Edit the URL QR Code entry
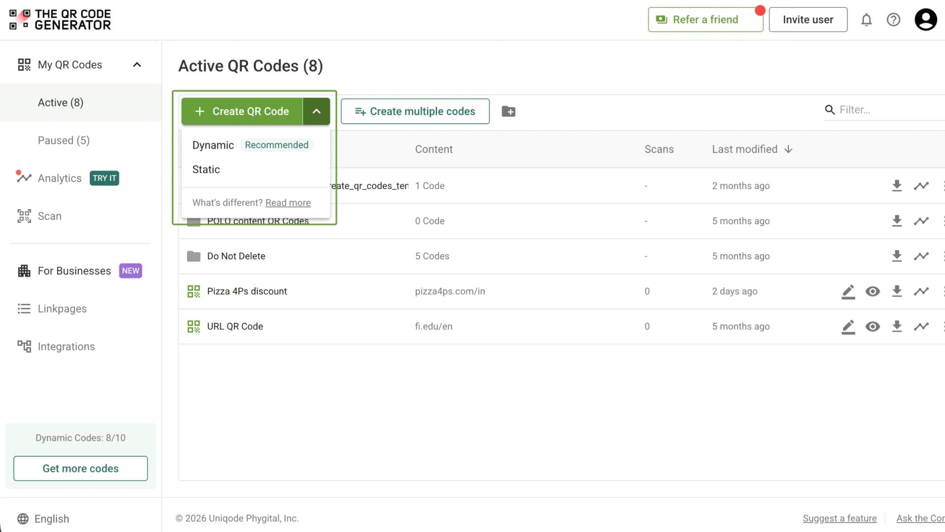 848,327
